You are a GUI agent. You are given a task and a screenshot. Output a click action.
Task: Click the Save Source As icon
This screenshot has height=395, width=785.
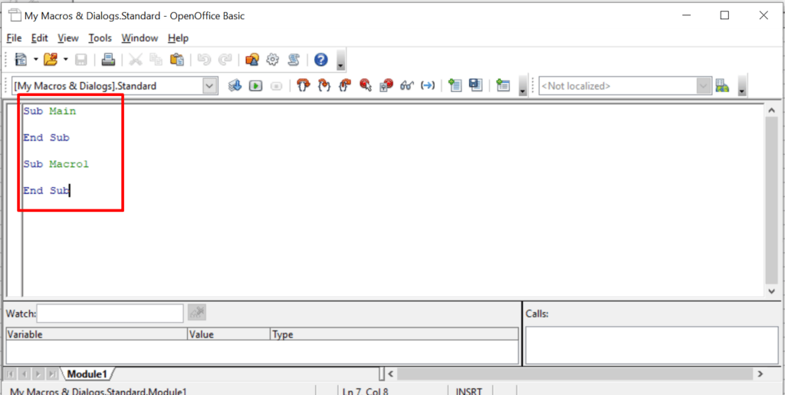pos(475,86)
